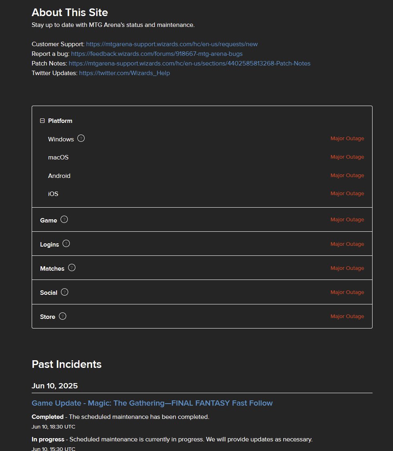The image size is (393, 451).
Task: Click the Major Outage status for macOS
Action: pyautogui.click(x=347, y=157)
